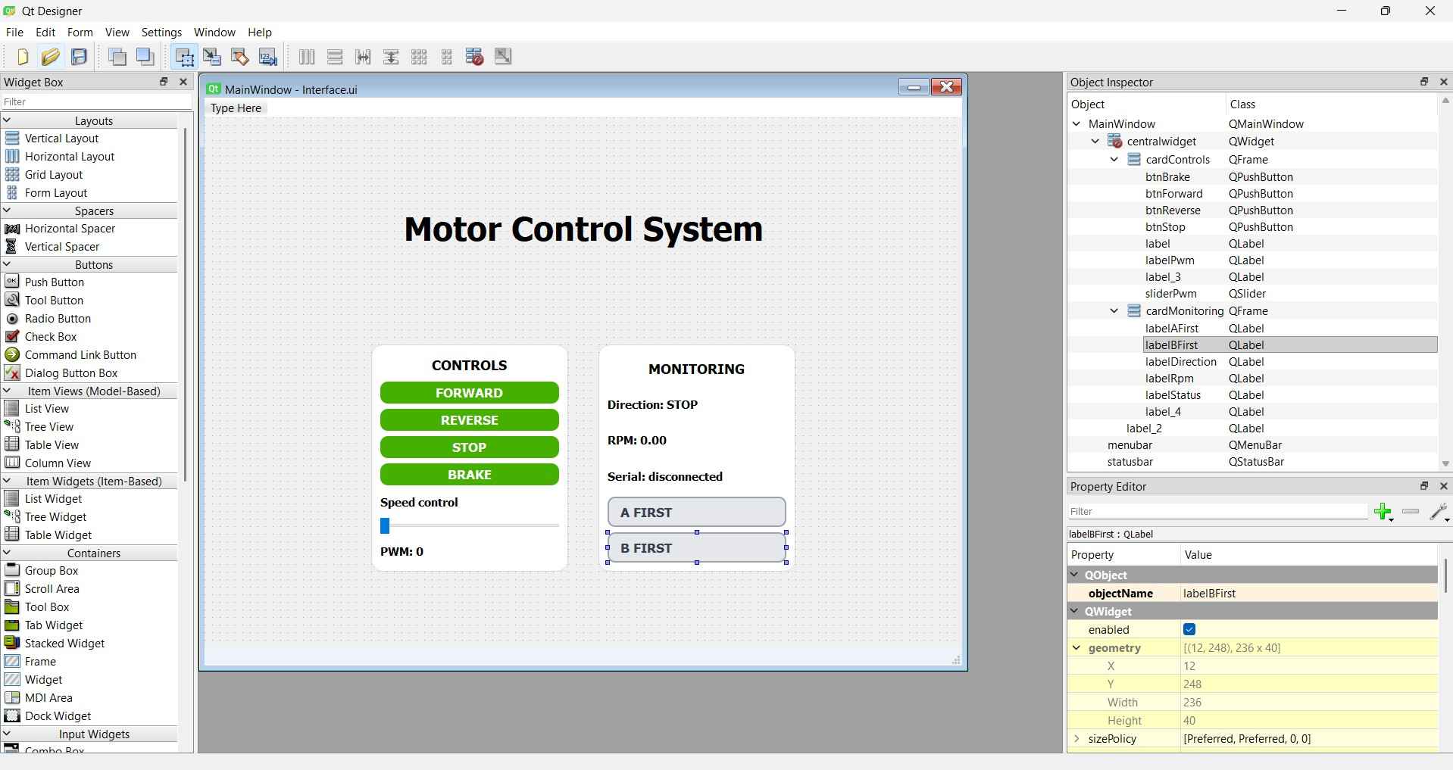Select the FORWARD button on the form
Viewport: 1453px width, 770px height.
point(470,393)
